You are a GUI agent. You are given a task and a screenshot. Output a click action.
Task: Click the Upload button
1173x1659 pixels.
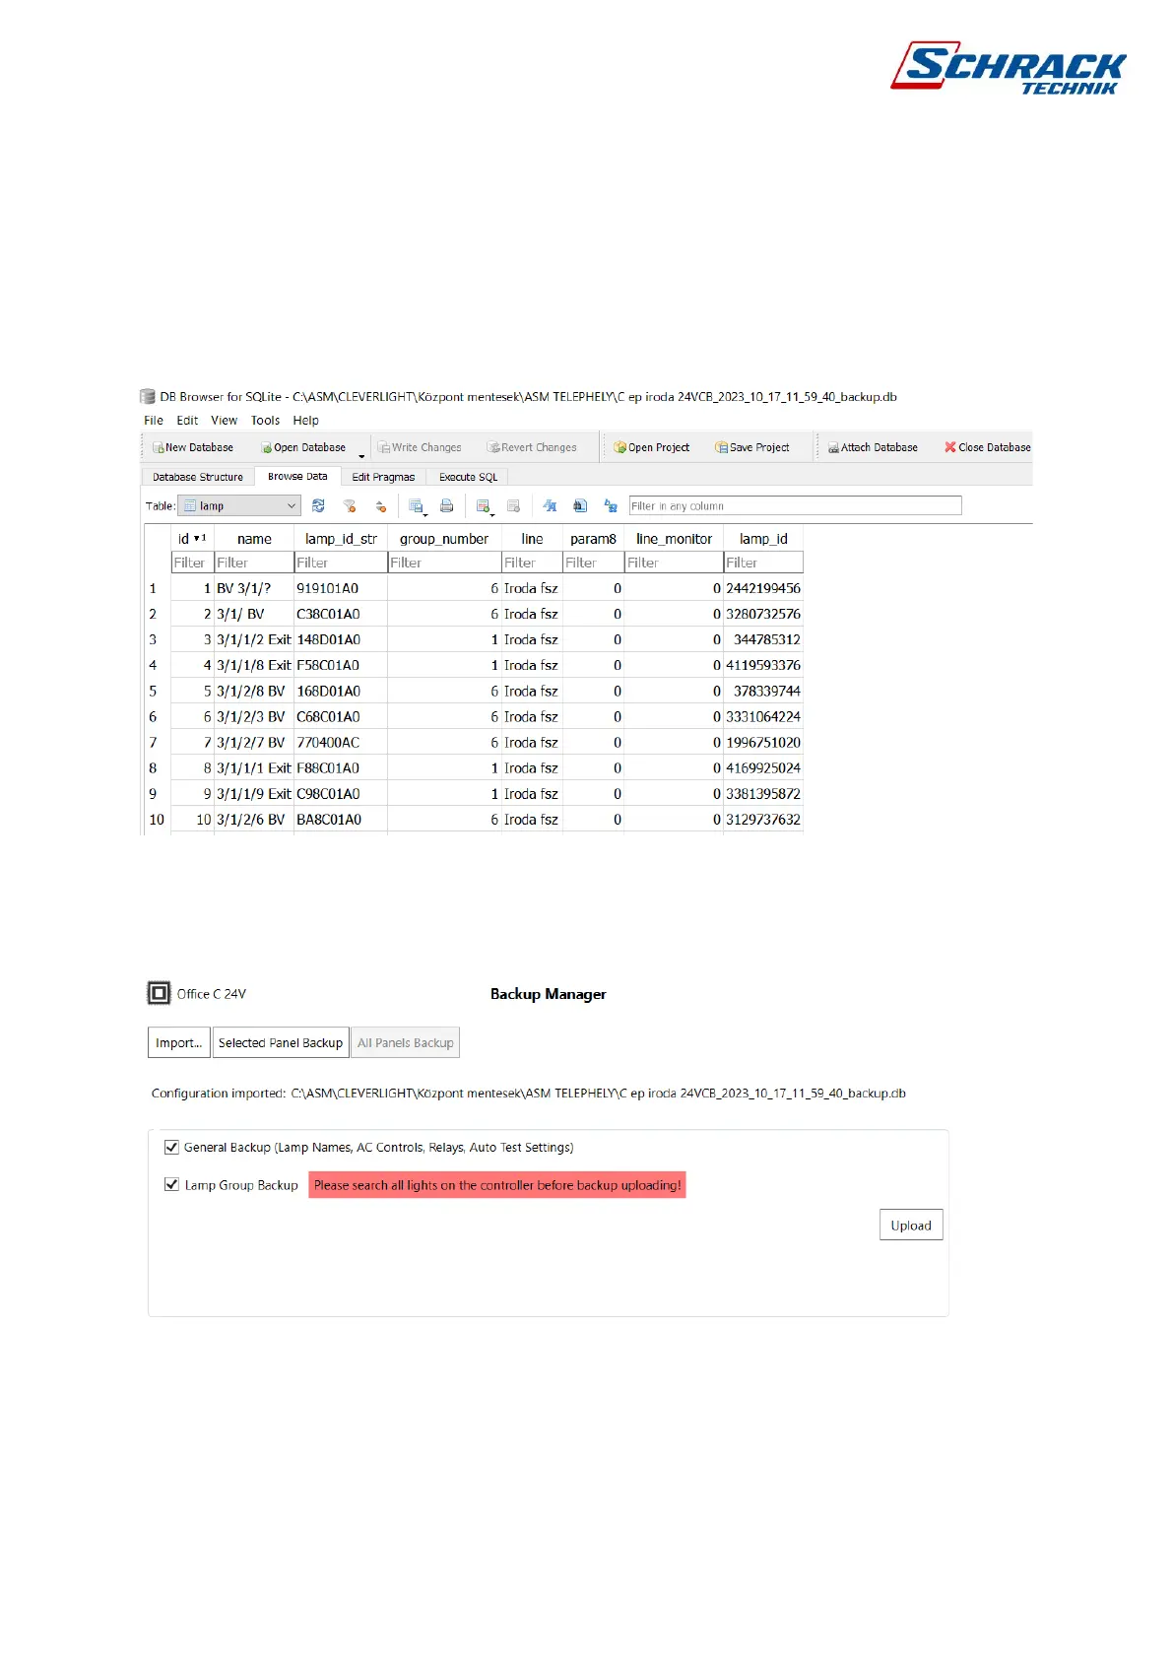click(911, 1226)
